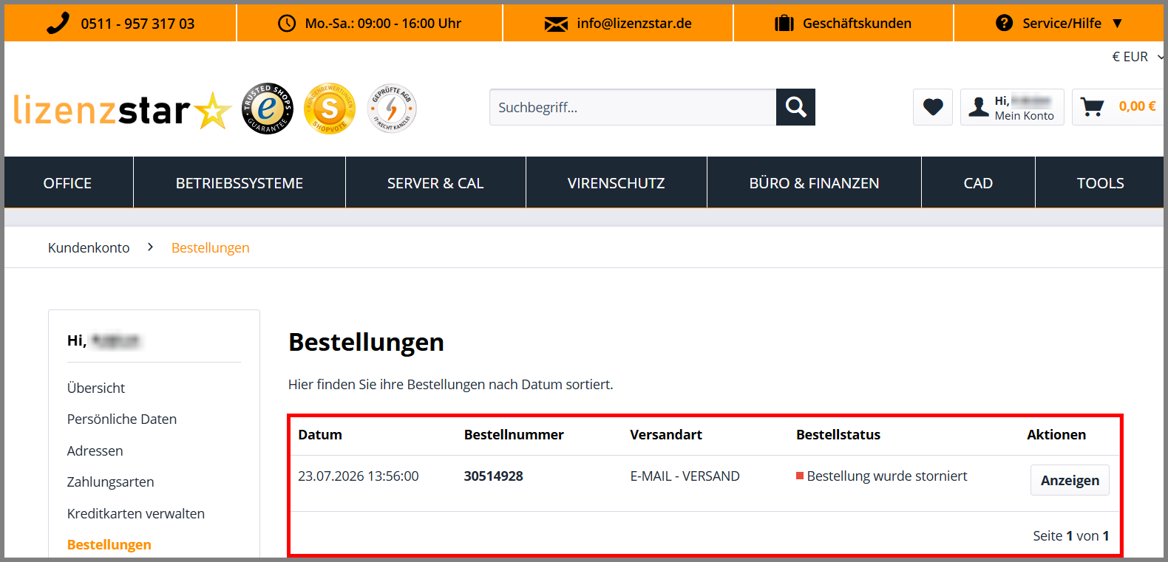This screenshot has width=1168, height=562.
Task: Open Kreditkarten verwalten in sidebar
Action: pyautogui.click(x=136, y=513)
